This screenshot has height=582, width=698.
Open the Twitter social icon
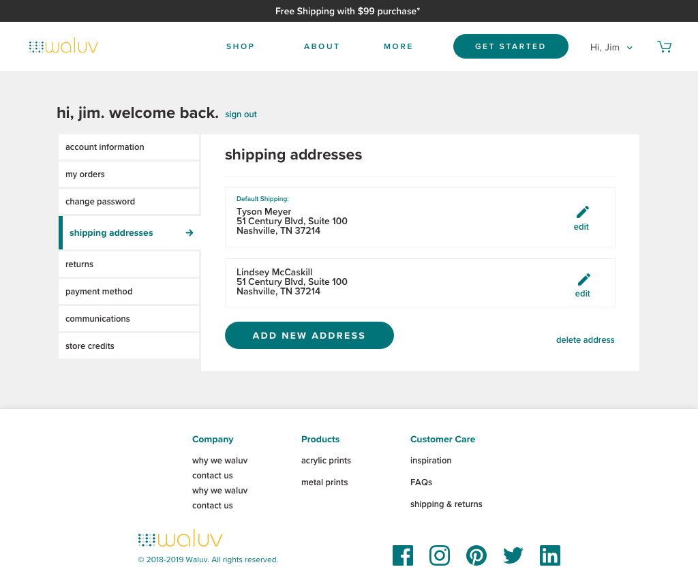click(x=513, y=555)
